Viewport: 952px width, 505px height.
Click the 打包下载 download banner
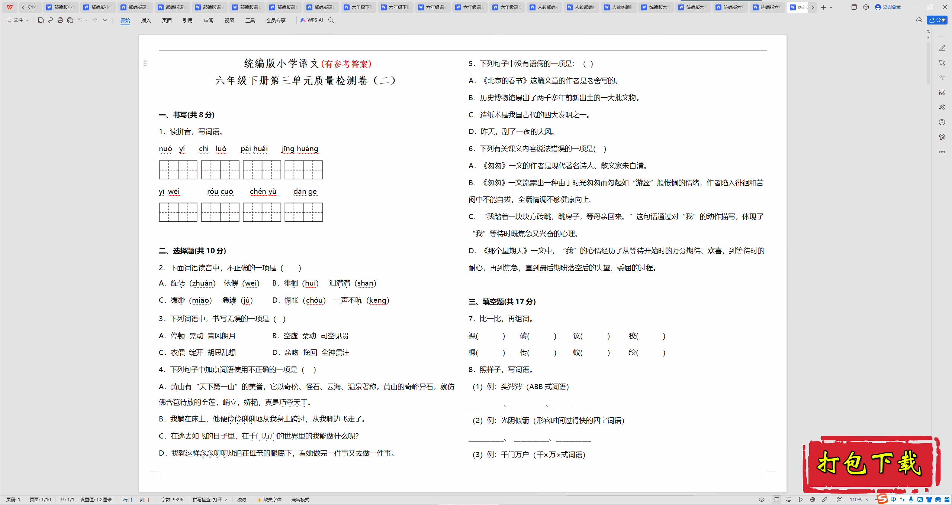point(871,463)
